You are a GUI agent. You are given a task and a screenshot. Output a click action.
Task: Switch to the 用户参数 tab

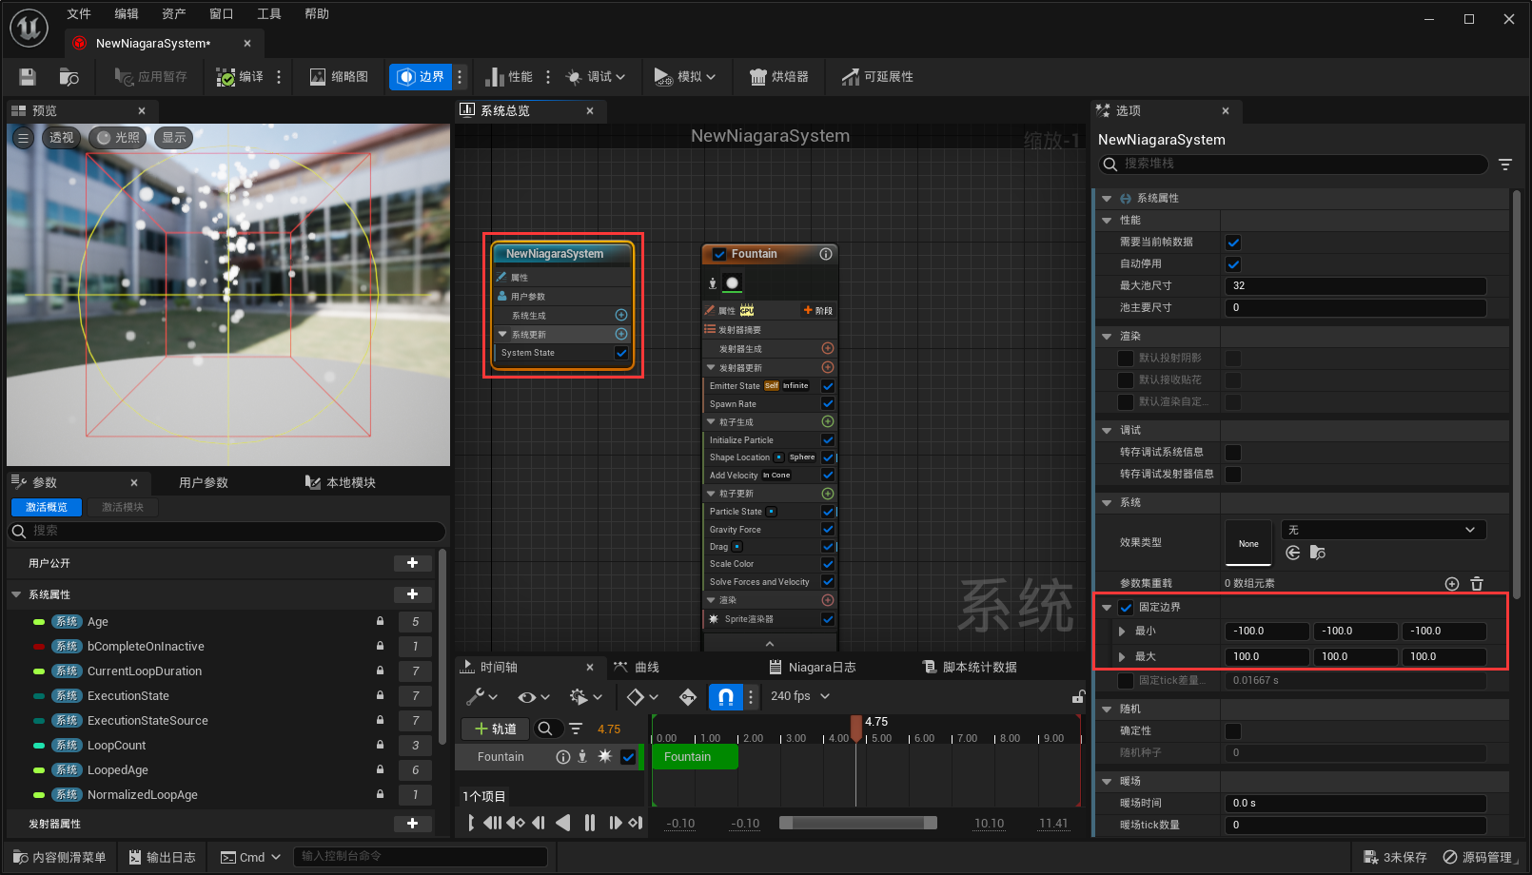pos(204,482)
